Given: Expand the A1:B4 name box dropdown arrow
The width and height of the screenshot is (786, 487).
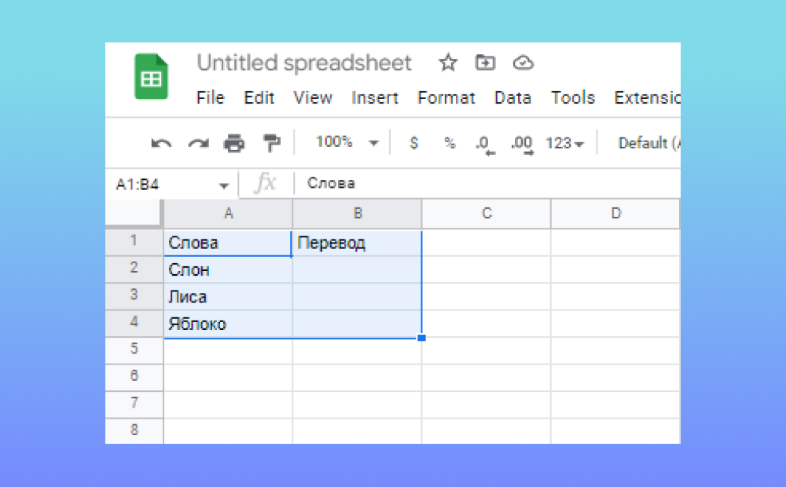Looking at the screenshot, I should [223, 185].
